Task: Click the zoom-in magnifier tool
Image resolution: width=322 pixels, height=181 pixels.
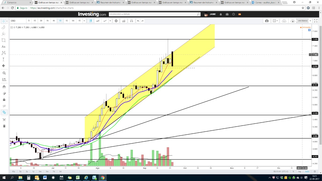Action: tap(4, 73)
